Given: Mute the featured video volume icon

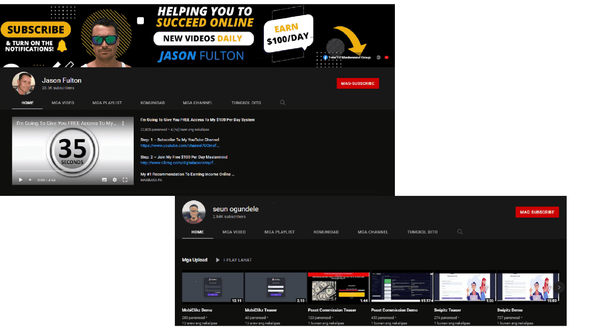Looking at the screenshot, I should coord(30,180).
